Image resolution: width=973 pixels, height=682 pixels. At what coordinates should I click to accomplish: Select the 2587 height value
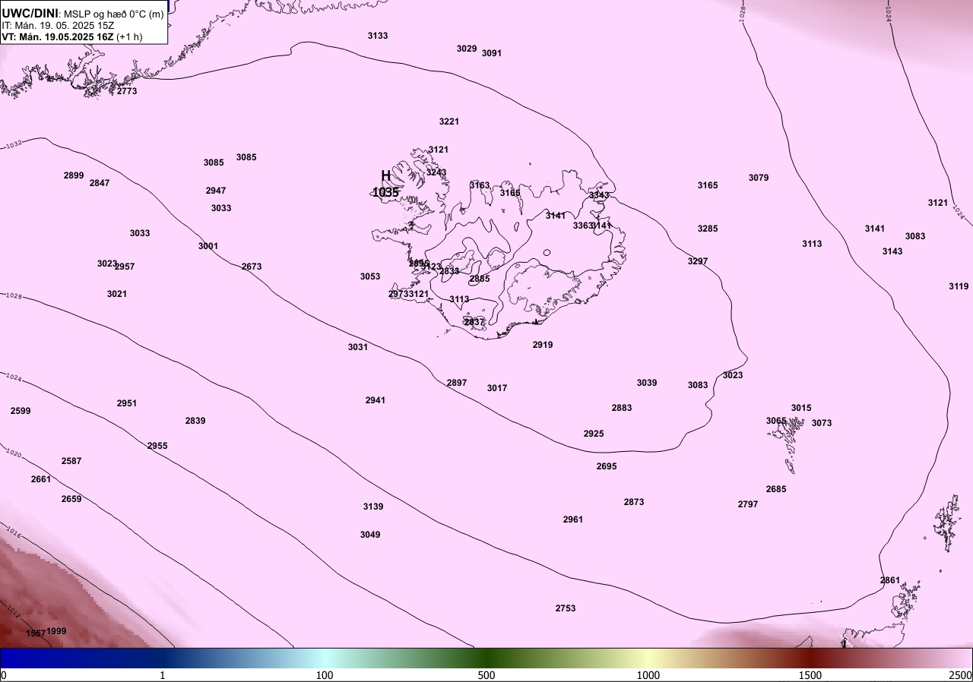71,461
